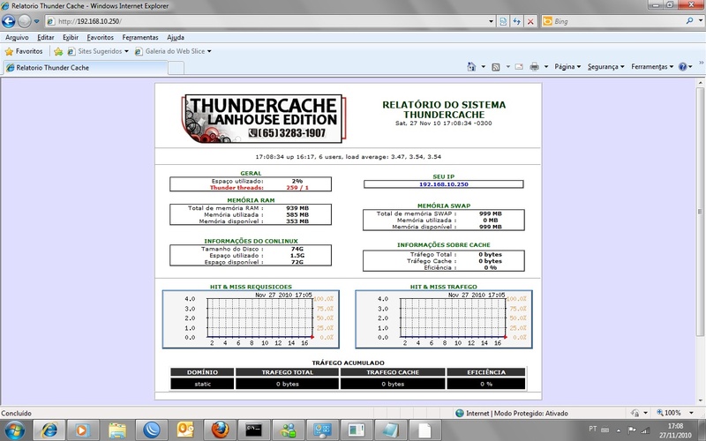Viewport: 706px width, 441px height.
Task: Click the Thundercache Lanhouse Edition logo
Action: [x=264, y=119]
